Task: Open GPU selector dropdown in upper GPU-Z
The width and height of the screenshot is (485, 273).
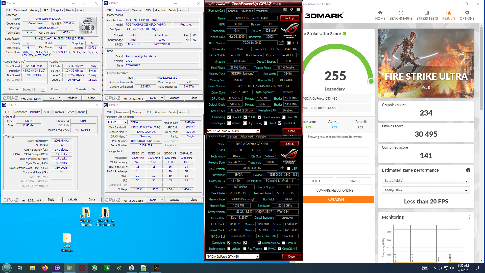Action: pyautogui.click(x=258, y=131)
